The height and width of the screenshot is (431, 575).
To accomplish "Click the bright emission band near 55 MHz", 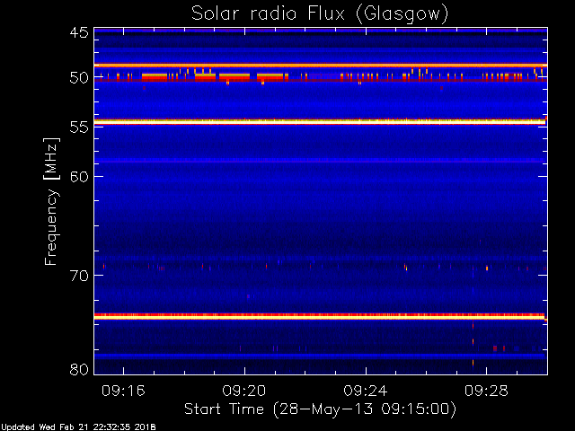I will 320,121.
